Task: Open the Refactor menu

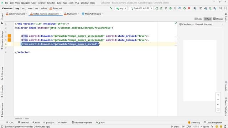Action: pyautogui.click(x=51, y=3)
